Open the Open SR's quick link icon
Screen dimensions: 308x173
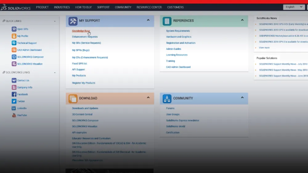pos(14,29)
